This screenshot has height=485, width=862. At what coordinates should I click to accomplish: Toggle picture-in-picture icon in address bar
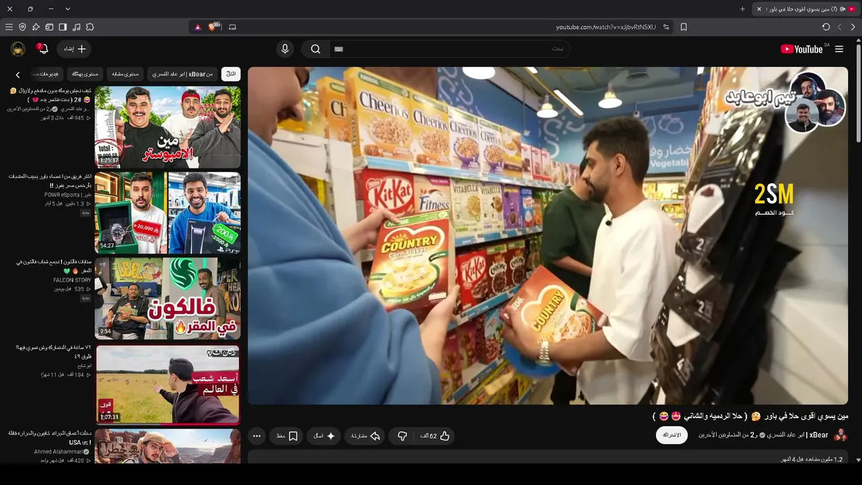pyautogui.click(x=232, y=27)
